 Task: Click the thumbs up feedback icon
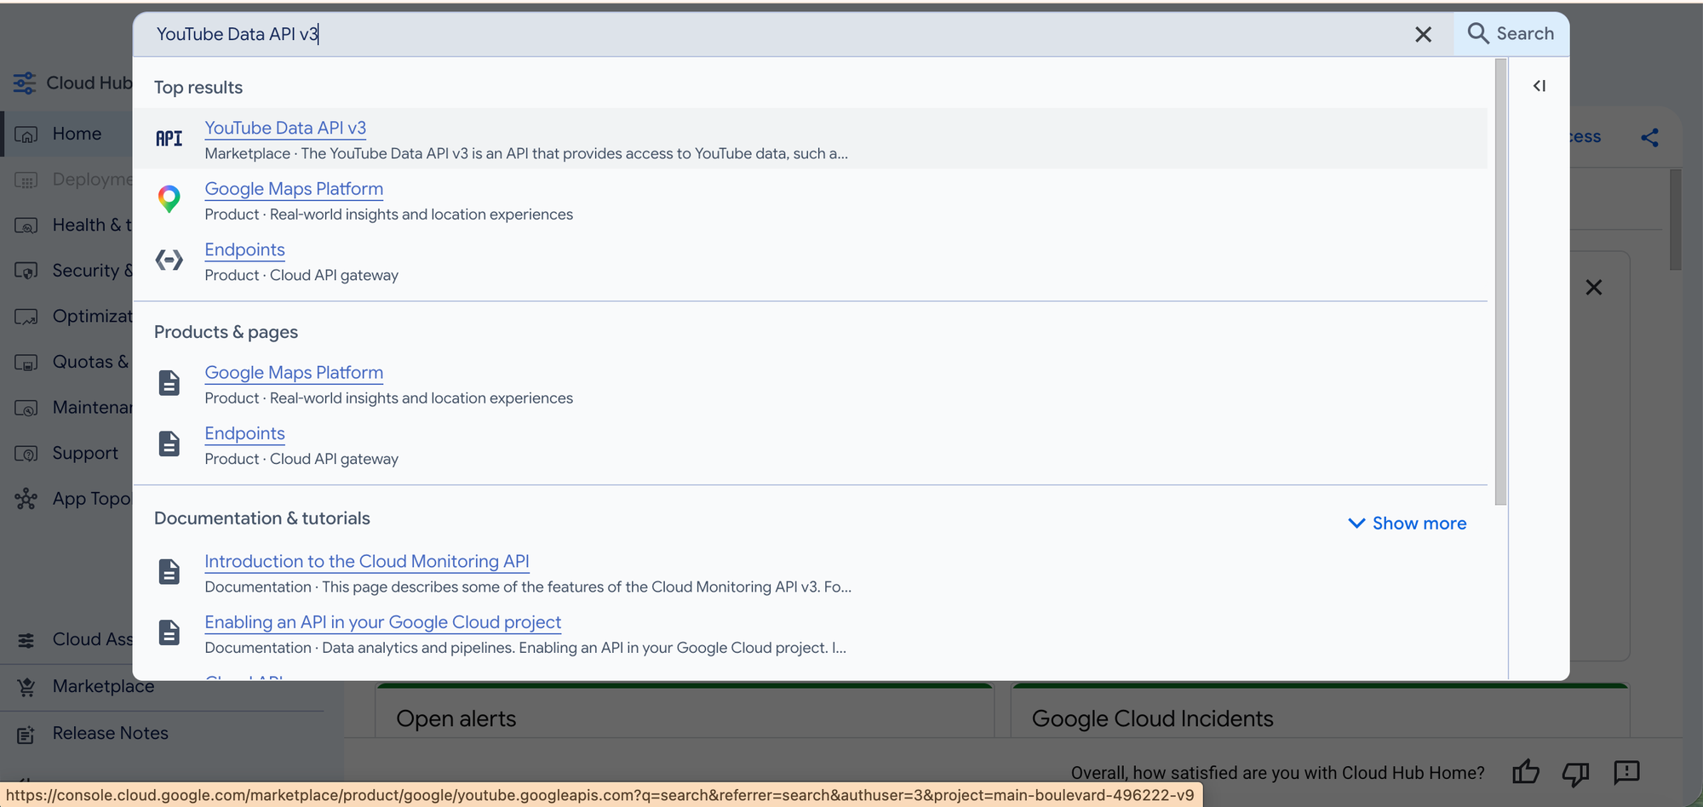click(1526, 772)
